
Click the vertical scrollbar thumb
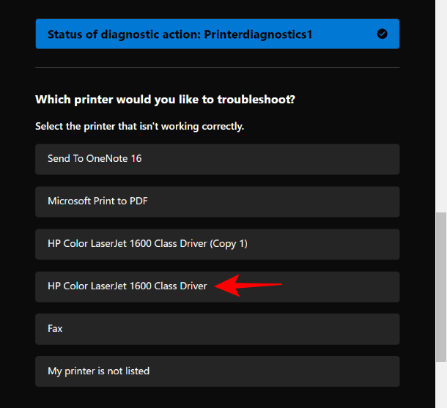[440, 287]
